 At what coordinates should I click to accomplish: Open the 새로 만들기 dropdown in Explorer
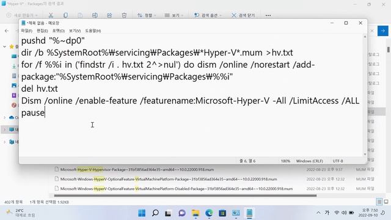(22, 15)
